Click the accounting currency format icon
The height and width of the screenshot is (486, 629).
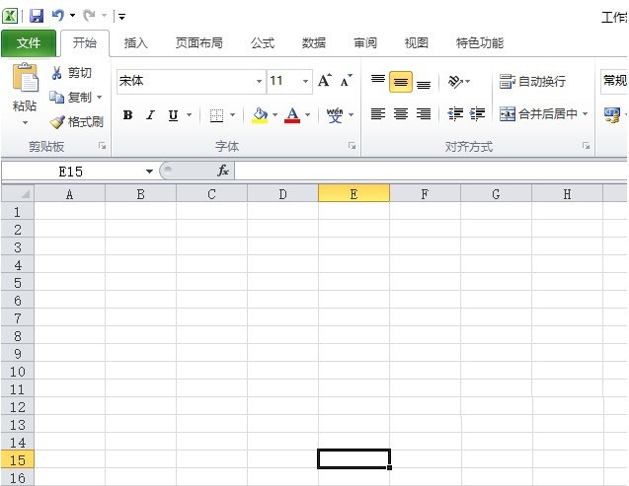pos(612,115)
